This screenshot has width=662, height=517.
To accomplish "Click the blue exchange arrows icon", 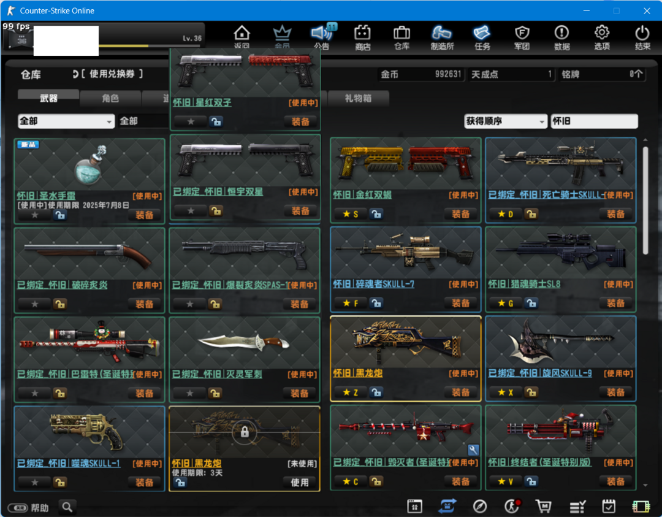I will (x=447, y=506).
